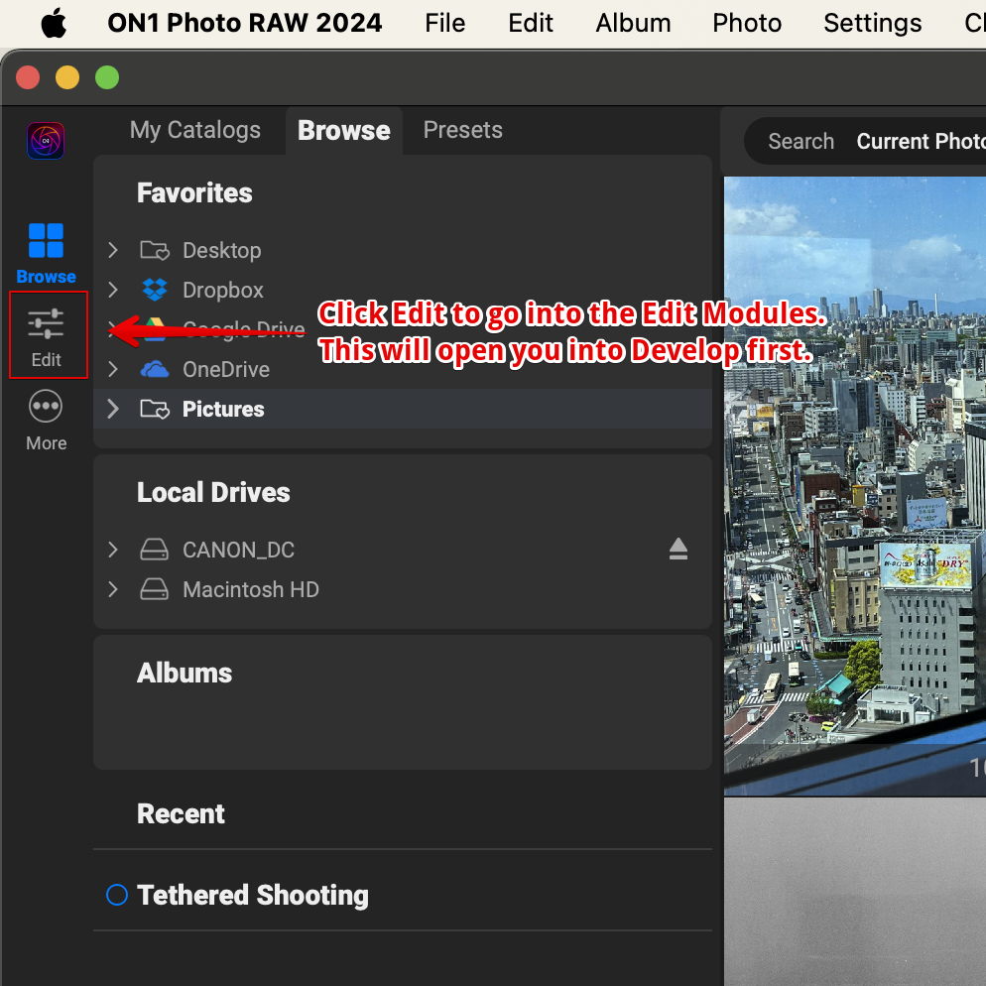Select the Browse module icon
The width and height of the screenshot is (986, 986).
(46, 252)
